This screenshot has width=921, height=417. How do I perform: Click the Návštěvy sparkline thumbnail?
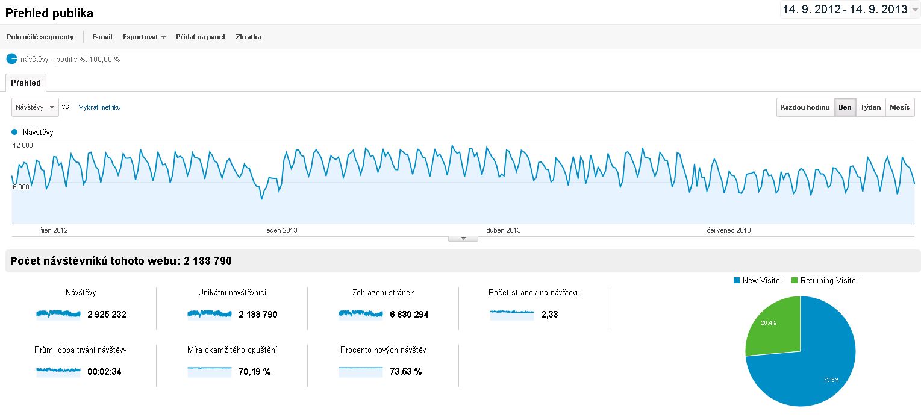pos(58,313)
